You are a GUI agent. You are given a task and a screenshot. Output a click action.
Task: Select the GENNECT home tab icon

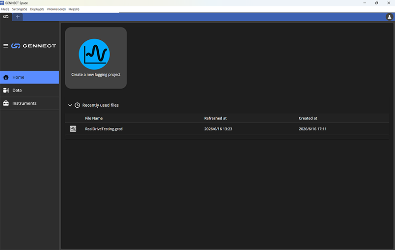pyautogui.click(x=6, y=17)
